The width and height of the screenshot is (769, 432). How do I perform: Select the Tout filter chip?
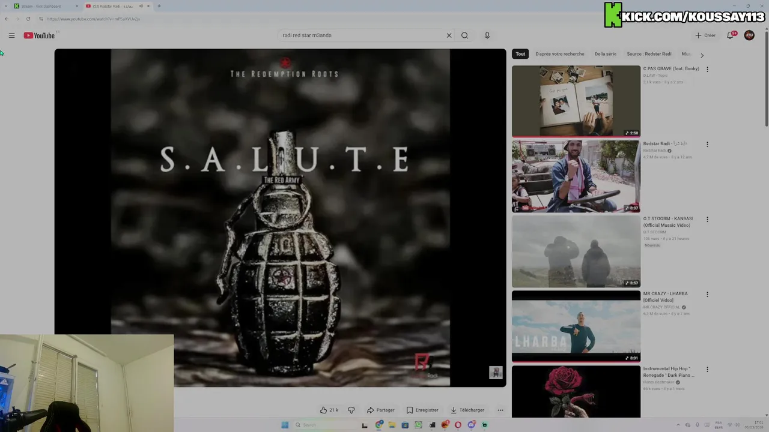click(x=520, y=54)
